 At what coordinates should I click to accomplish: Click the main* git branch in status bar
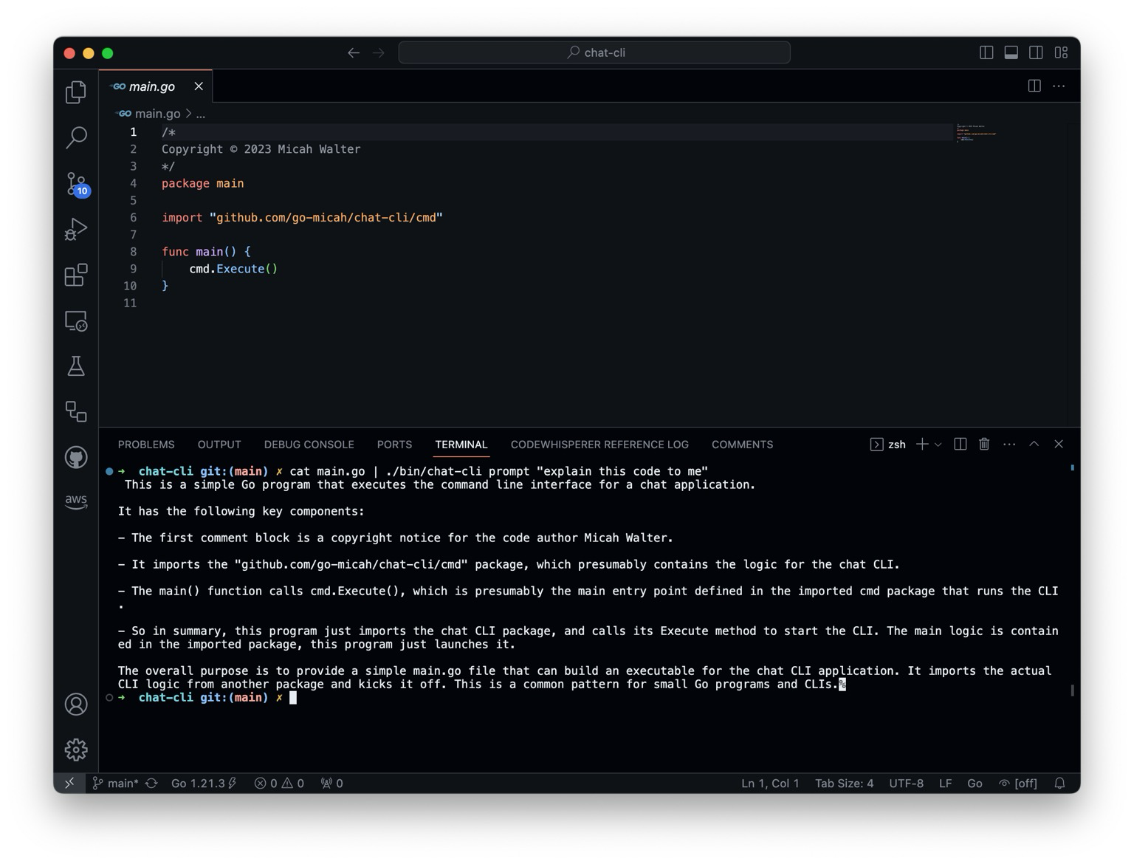pos(117,783)
